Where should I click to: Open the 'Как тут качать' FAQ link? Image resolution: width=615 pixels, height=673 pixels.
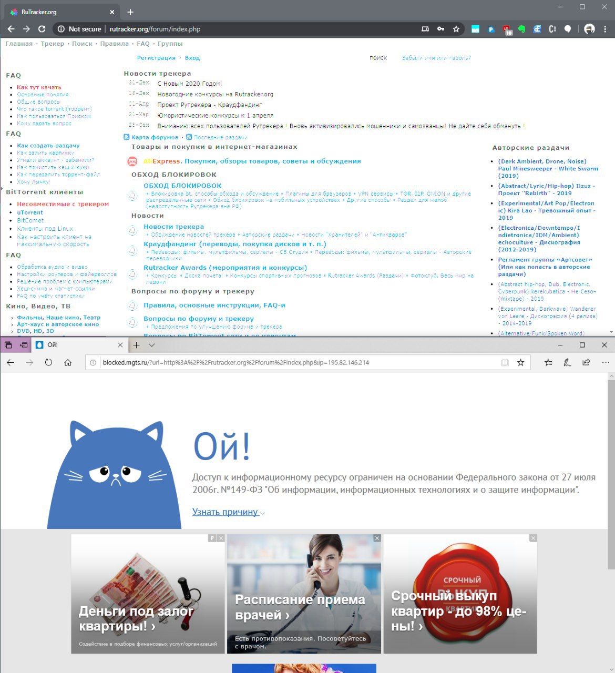(x=39, y=87)
